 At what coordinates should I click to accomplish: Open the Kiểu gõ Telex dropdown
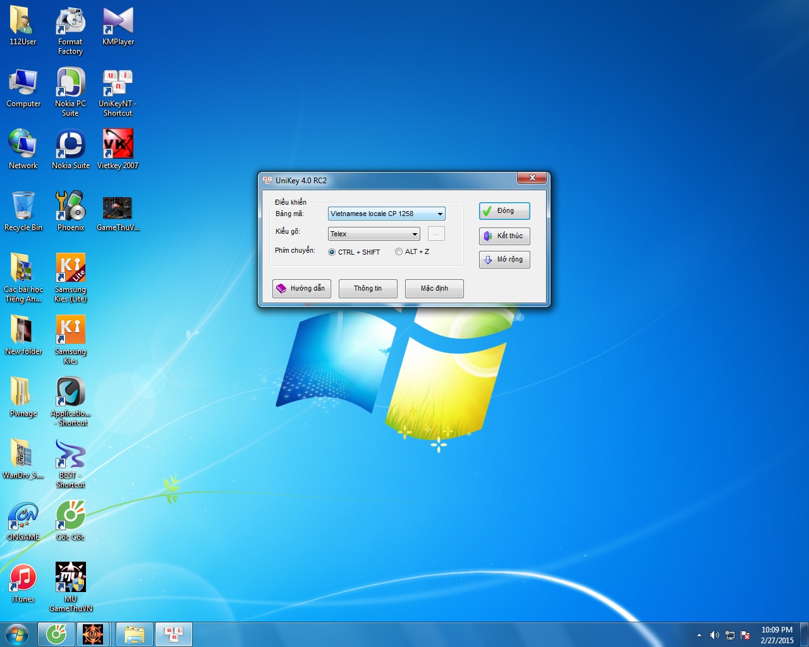[374, 234]
